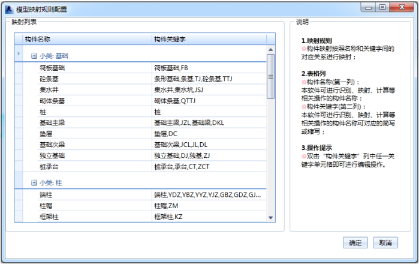
Task: Click the 构件名称 column header
Action: (88, 40)
